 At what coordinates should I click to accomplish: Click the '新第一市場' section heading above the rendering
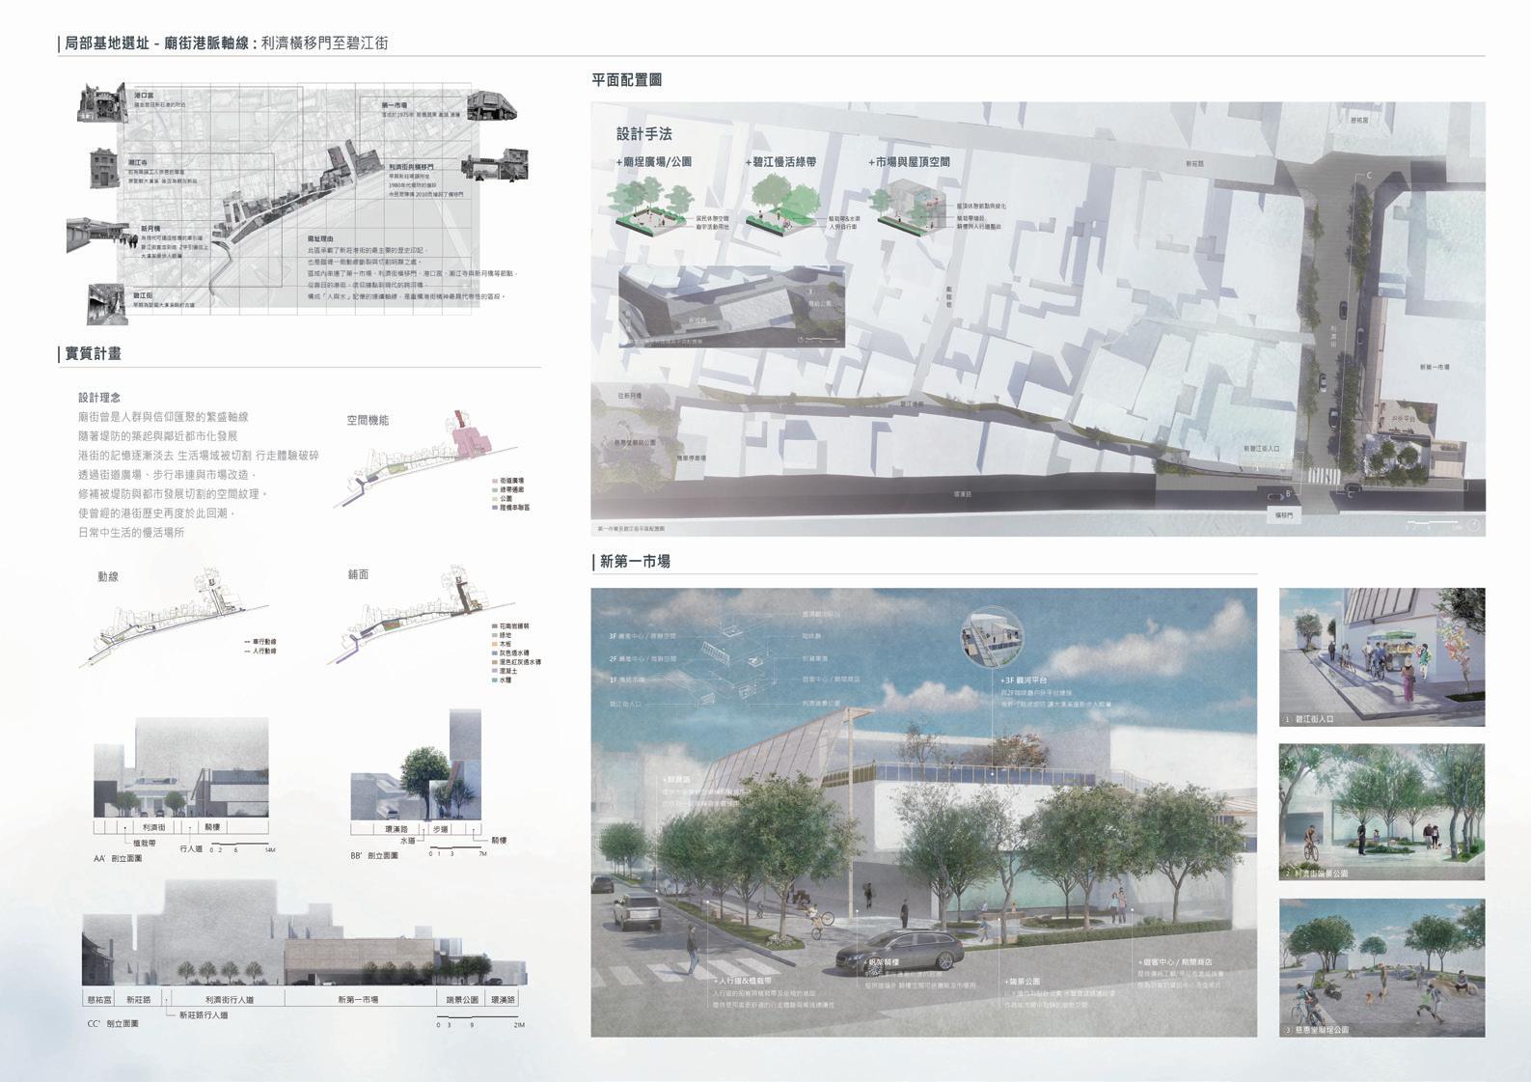pos(635,561)
